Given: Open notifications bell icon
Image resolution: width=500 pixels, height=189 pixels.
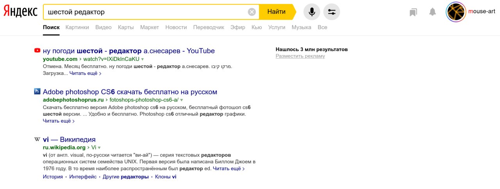Looking at the screenshot, I should [432, 12].
